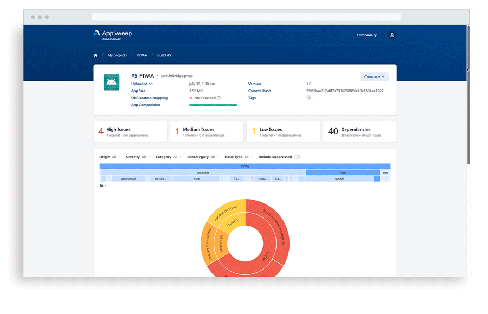The height and width of the screenshot is (314, 488).
Task: Click the PIVAA Android app icon
Action: 111,82
